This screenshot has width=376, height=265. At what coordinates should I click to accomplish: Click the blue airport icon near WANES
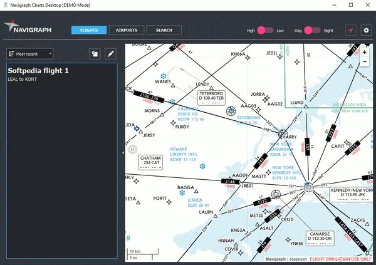pos(164,76)
